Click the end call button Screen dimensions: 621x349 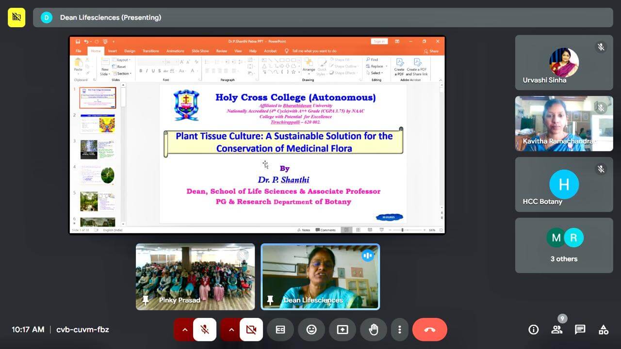(429, 330)
